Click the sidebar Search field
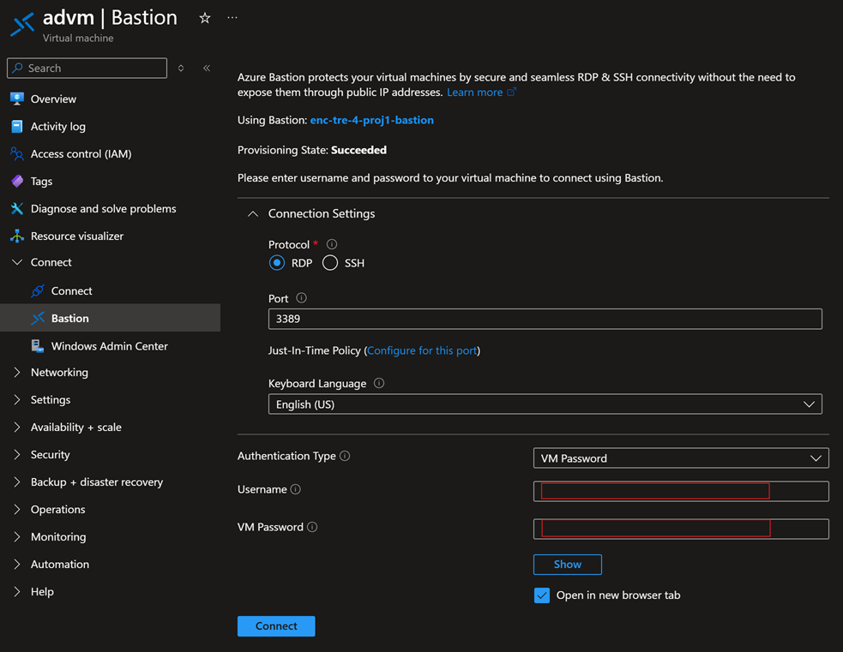Image resolution: width=843 pixels, height=652 pixels. [x=87, y=69]
